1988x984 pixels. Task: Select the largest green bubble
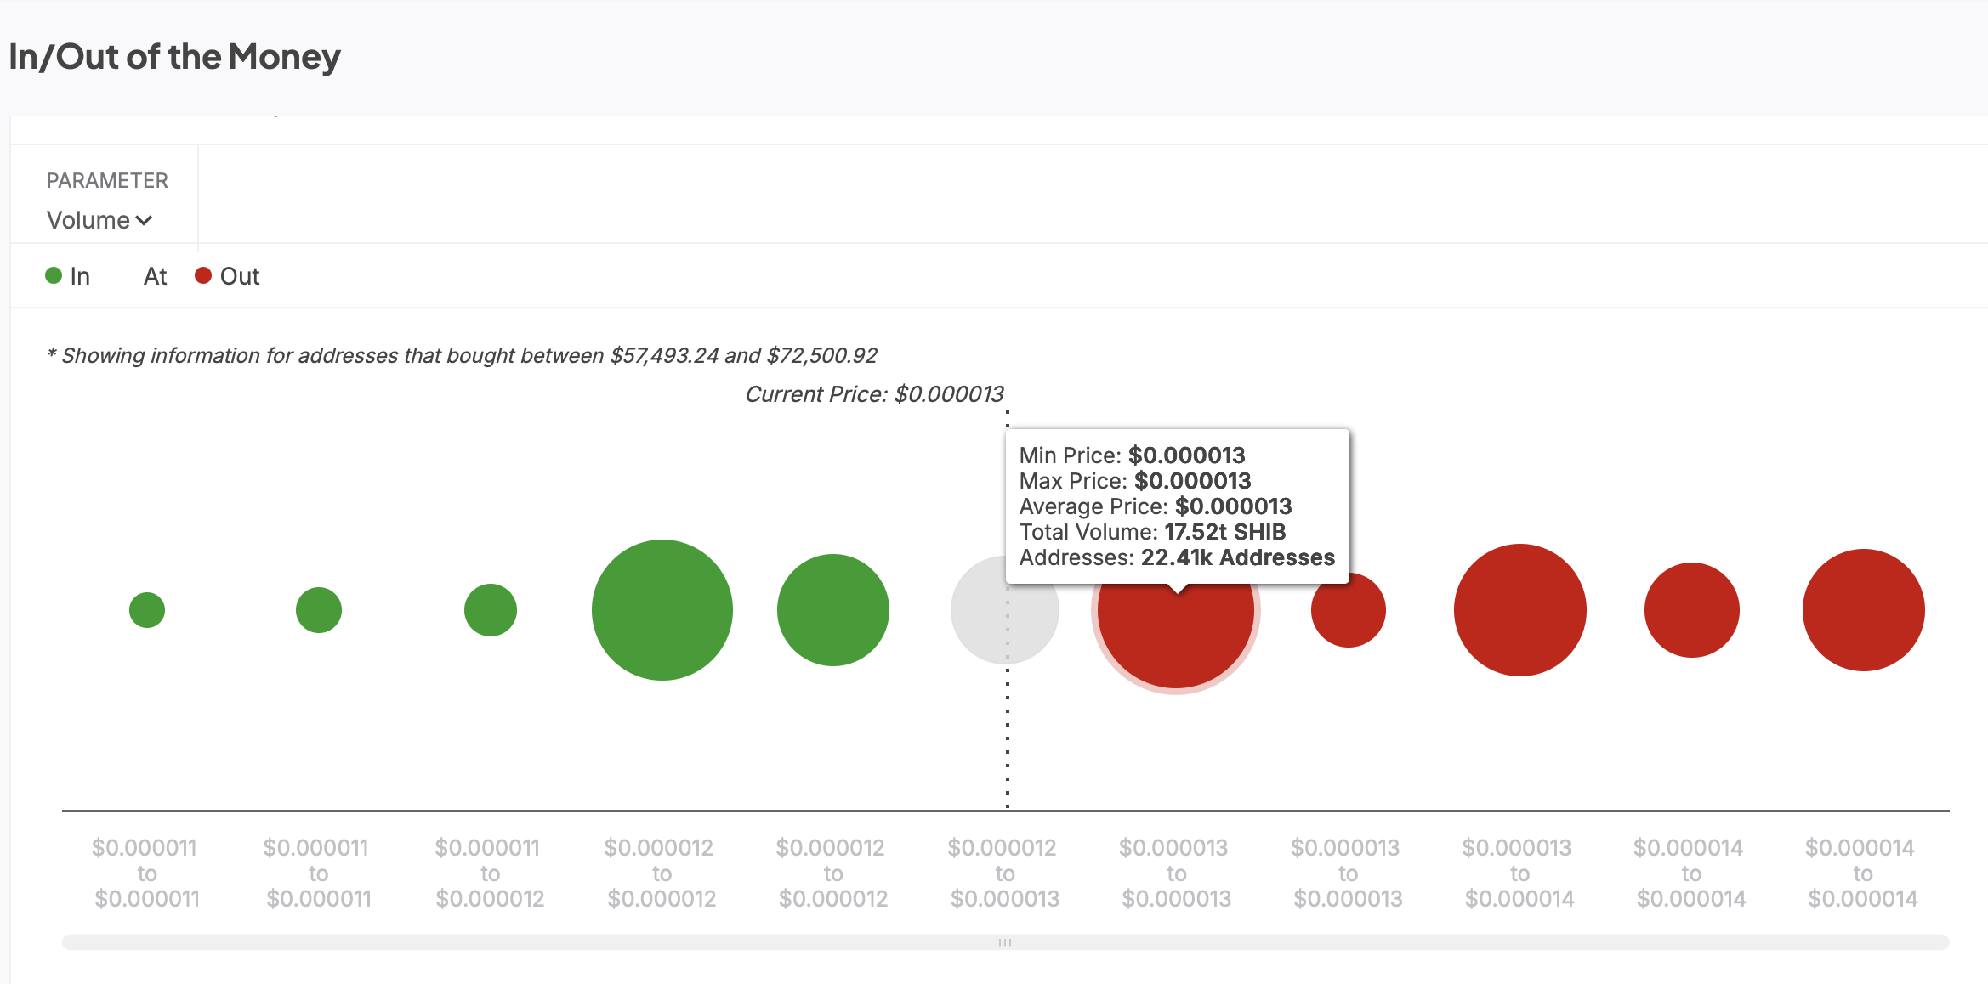[x=662, y=610]
